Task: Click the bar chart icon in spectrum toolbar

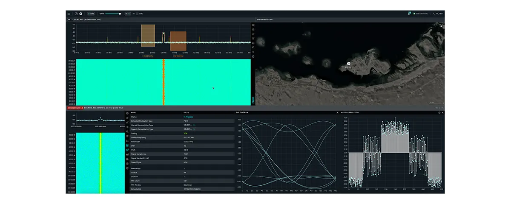Action: [x=253, y=43]
